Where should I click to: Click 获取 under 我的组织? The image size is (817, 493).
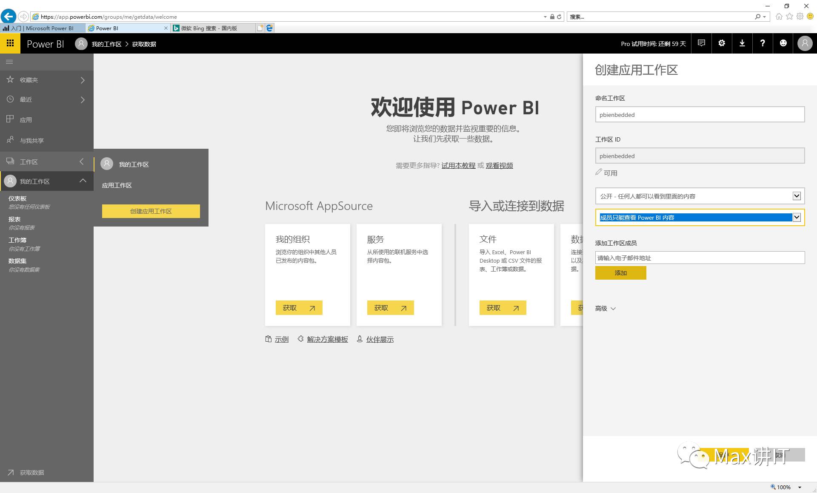point(299,308)
